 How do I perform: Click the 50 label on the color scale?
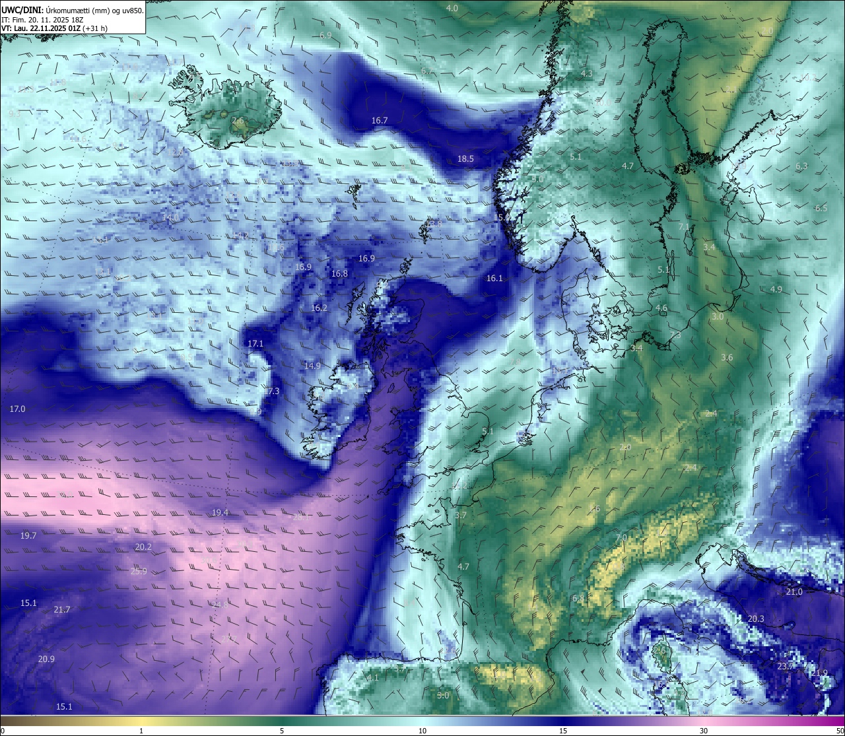[x=839, y=731]
